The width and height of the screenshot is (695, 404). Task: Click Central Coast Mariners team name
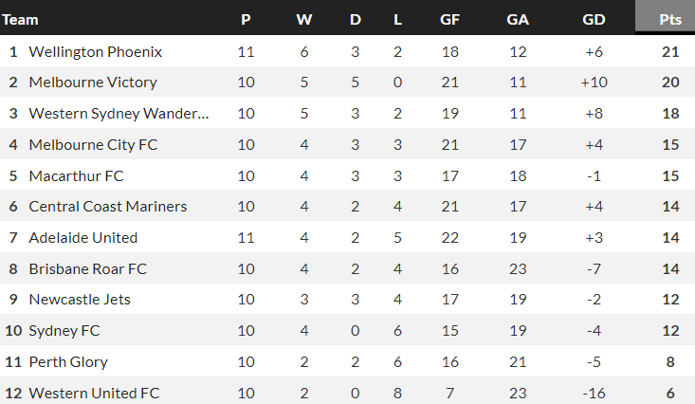108,207
